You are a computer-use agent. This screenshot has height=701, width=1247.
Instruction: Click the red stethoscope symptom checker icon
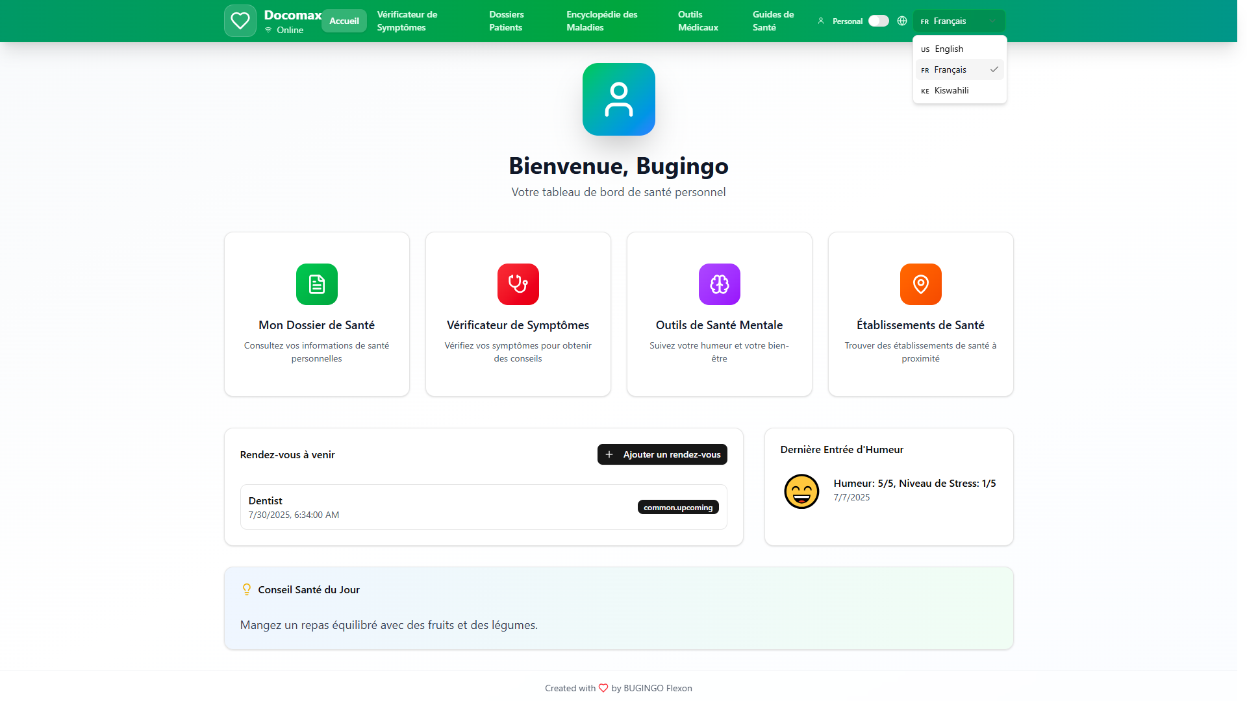point(518,284)
